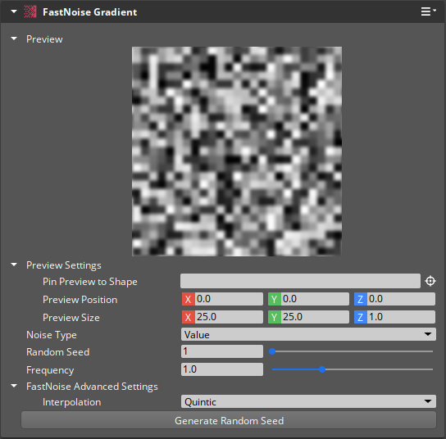This screenshot has width=446, height=439.
Task: Click the Interpolation label
Action: (71, 402)
